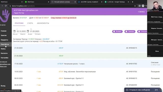
Task: Open the browser side panel icon
Action: [x=139, y=6]
